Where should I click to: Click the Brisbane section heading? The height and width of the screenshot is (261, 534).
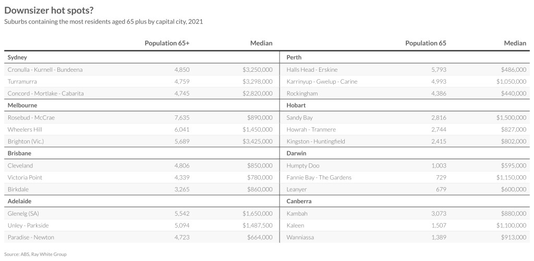pyautogui.click(x=20, y=153)
